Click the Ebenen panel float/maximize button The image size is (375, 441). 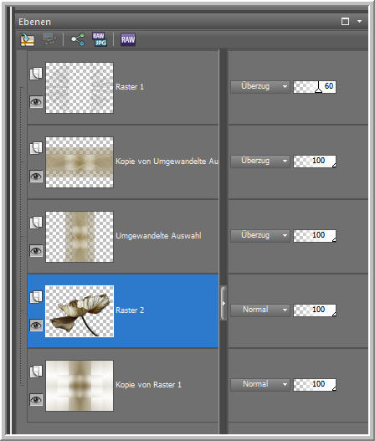tap(345, 22)
